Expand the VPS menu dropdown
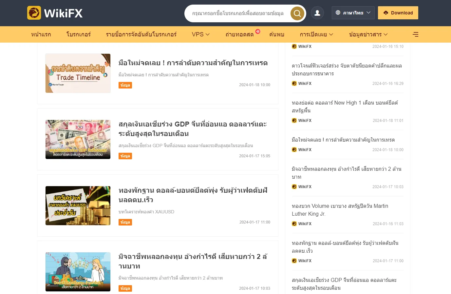Viewport: 451px width, 294px height. coord(200,34)
